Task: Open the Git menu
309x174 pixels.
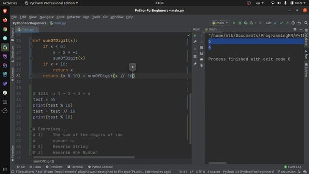Action: point(105,17)
